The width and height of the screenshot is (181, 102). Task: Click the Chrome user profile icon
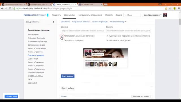tap(160, 4)
